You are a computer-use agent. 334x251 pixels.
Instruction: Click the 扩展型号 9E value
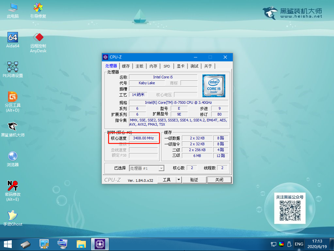click(x=179, y=114)
